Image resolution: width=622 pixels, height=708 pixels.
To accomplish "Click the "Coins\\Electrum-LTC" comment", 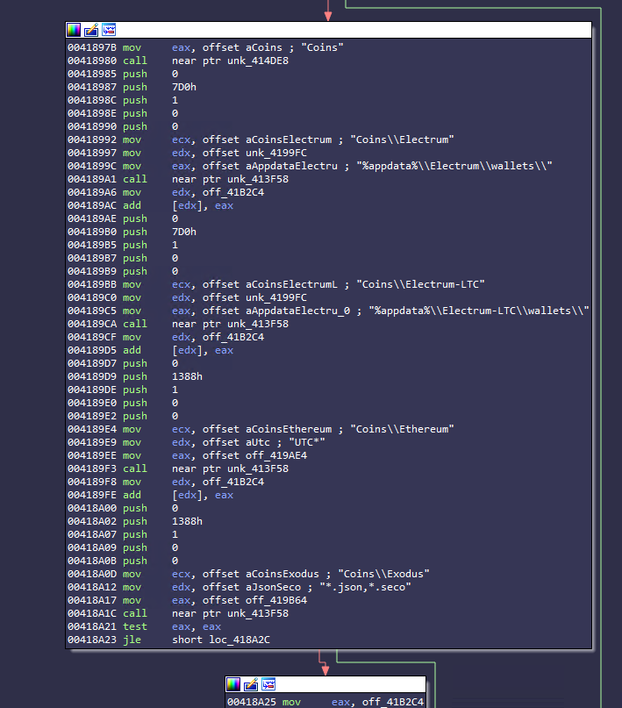I will tap(421, 284).
